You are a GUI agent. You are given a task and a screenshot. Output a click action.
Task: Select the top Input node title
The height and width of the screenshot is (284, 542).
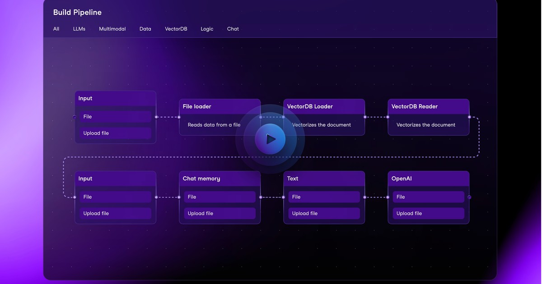point(85,98)
